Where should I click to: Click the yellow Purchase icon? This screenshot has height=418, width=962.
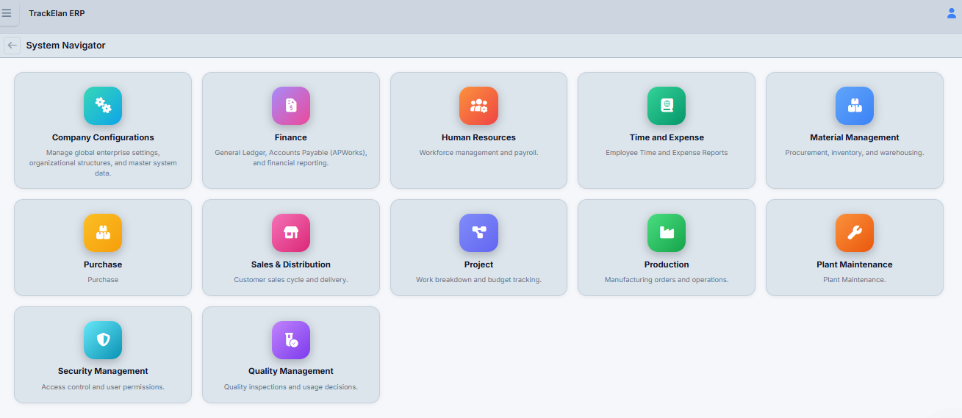point(103,233)
